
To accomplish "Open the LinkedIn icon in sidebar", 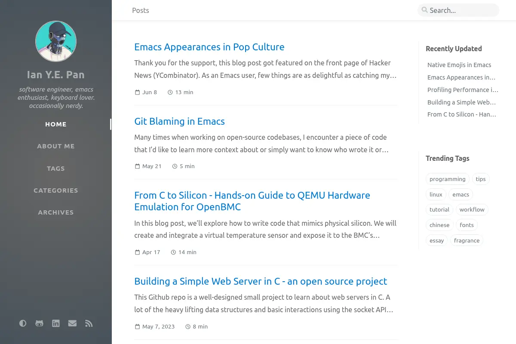I will click(56, 323).
